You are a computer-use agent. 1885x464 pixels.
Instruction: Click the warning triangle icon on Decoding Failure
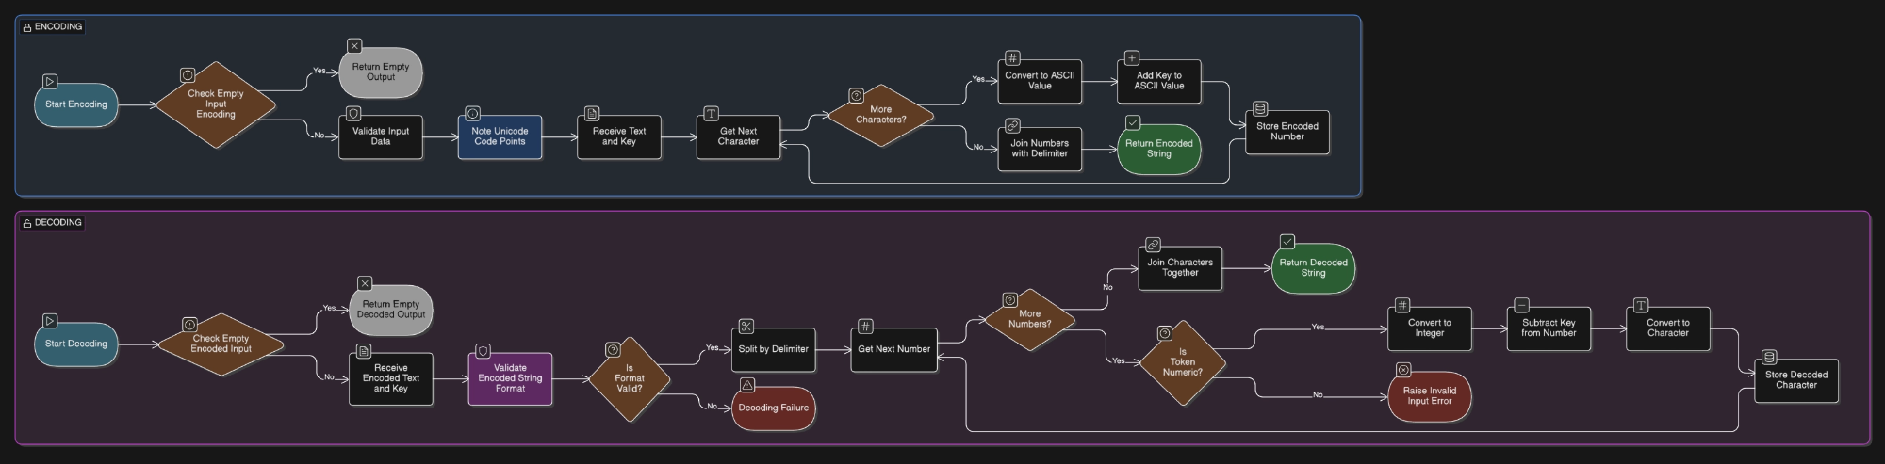coord(747,385)
